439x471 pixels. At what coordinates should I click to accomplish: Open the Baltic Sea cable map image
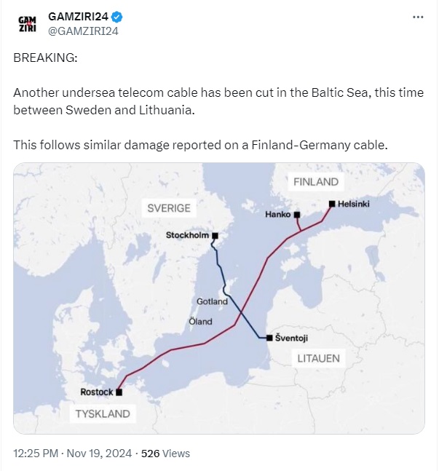219,298
